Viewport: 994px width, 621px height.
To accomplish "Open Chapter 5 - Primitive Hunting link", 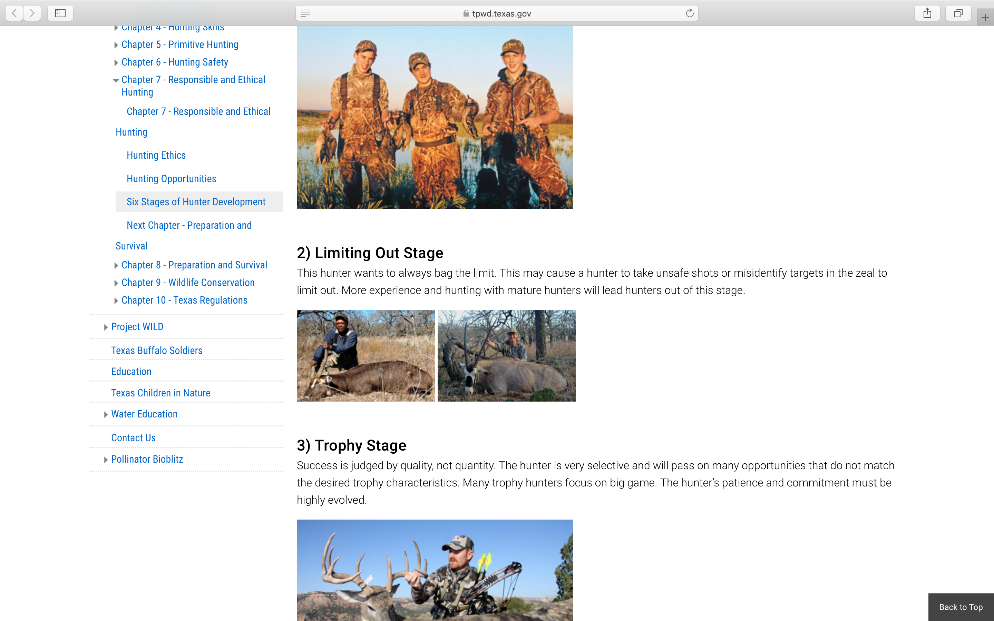I will [x=180, y=45].
